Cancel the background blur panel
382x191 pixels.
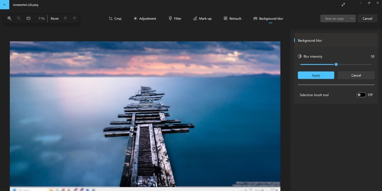(x=356, y=75)
